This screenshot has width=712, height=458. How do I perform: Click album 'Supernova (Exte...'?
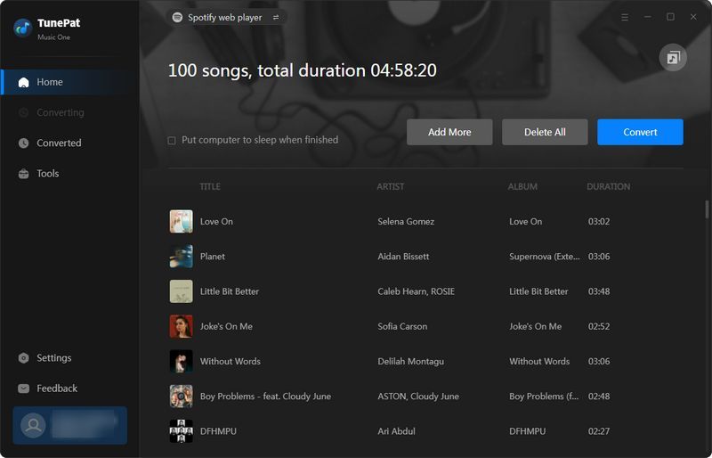pos(545,257)
